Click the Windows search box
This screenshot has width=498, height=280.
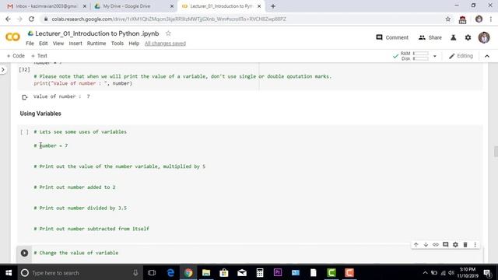[x=80, y=273]
